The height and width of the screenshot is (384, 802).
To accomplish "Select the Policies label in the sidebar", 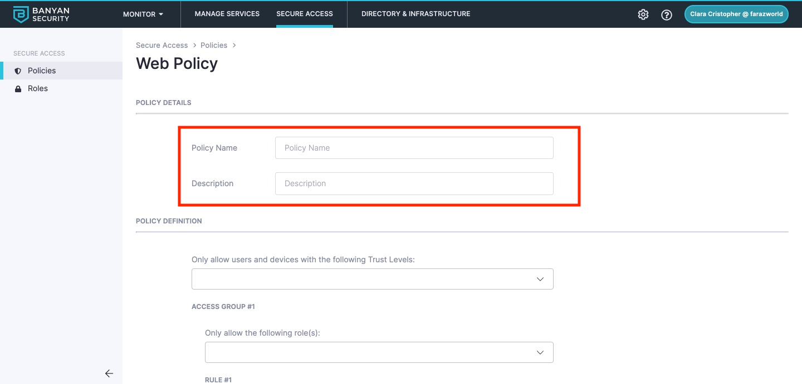I will [42, 71].
